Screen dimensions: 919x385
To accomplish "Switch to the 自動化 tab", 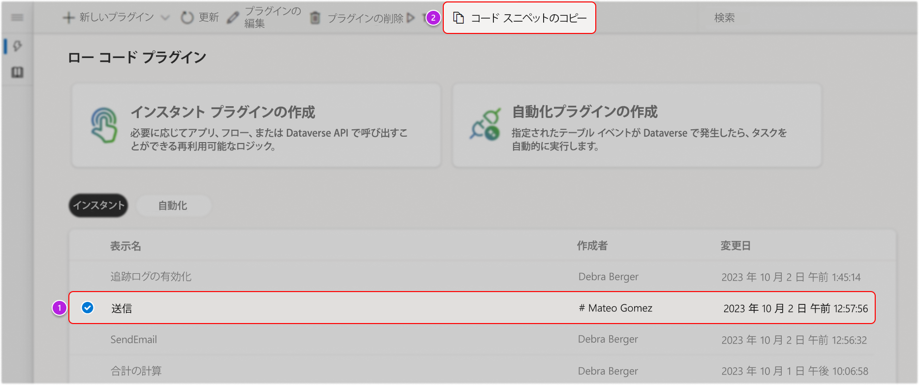I will pyautogui.click(x=173, y=206).
